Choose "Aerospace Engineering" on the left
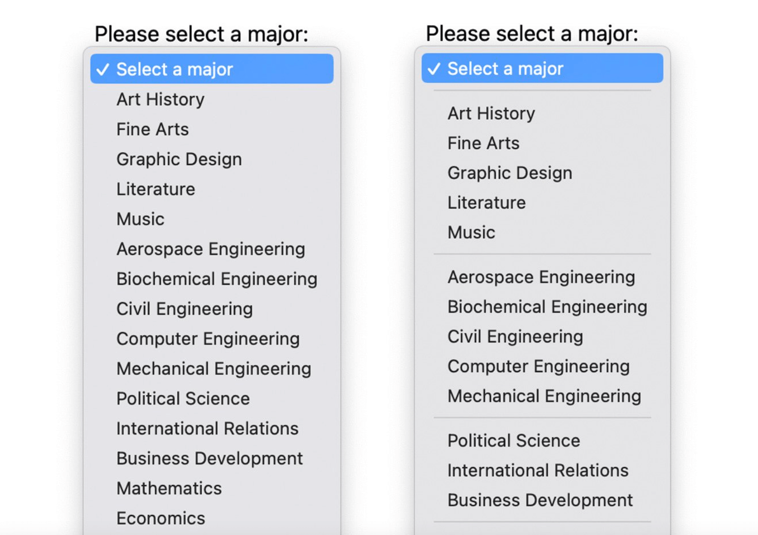The image size is (758, 535). pyautogui.click(x=210, y=249)
